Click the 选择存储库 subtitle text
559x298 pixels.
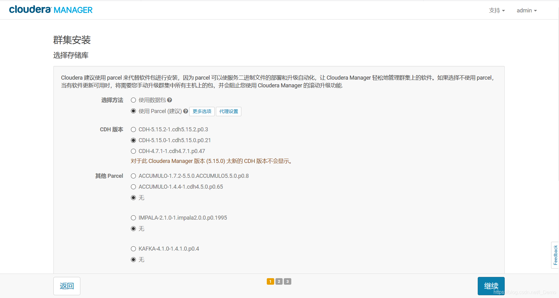point(71,55)
